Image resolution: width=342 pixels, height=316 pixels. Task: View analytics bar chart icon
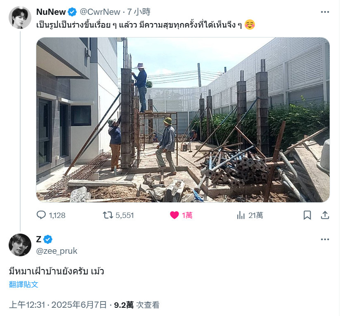[x=241, y=215]
